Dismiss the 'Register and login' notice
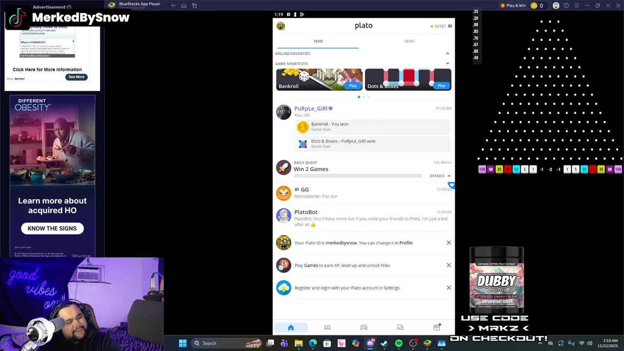Image resolution: width=624 pixels, height=351 pixels. coord(449,288)
